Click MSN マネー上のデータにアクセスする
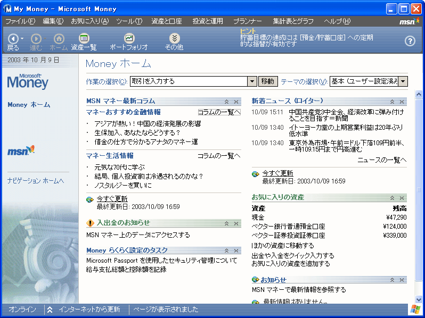Image resolution: width=425 pixels, height=318 pixels. point(138,235)
